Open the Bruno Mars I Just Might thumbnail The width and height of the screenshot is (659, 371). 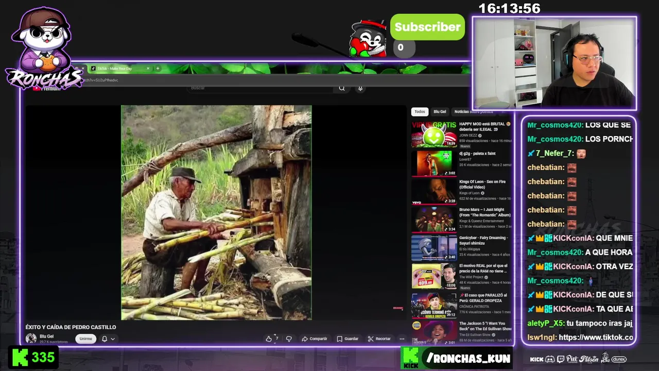[434, 220]
